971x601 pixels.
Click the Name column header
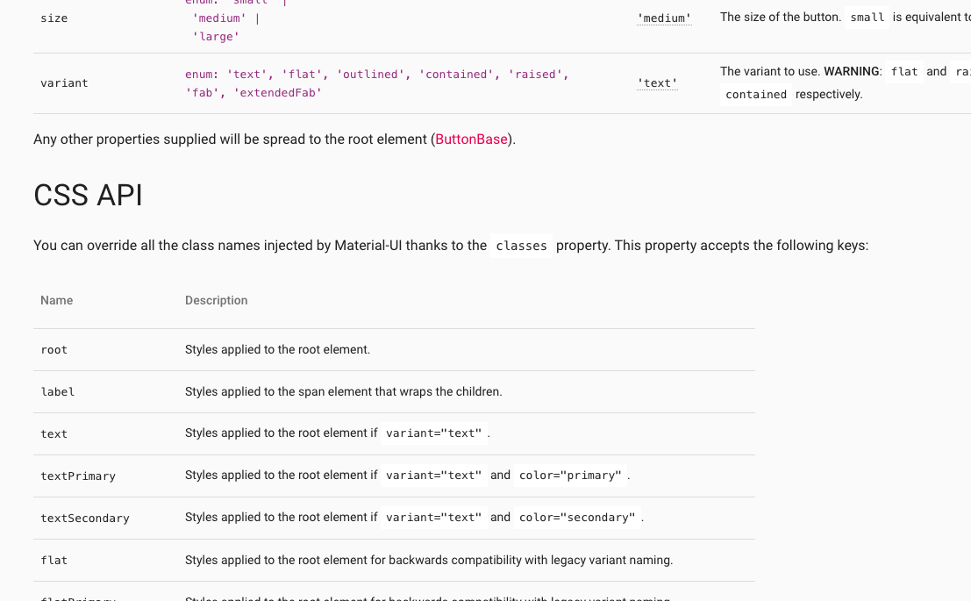point(56,300)
